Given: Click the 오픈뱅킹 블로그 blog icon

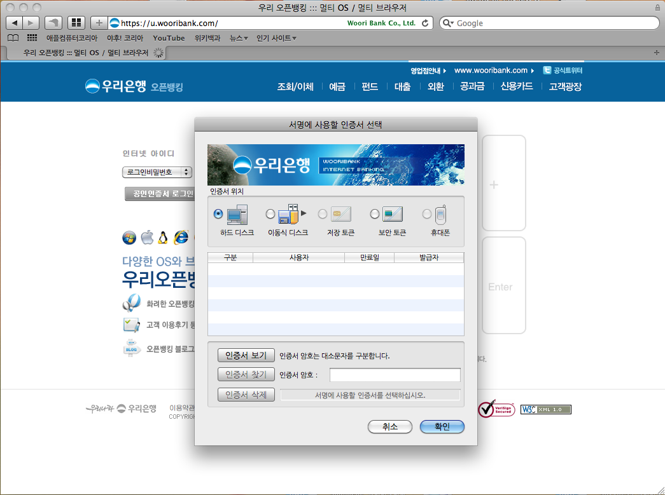Looking at the screenshot, I should (131, 348).
